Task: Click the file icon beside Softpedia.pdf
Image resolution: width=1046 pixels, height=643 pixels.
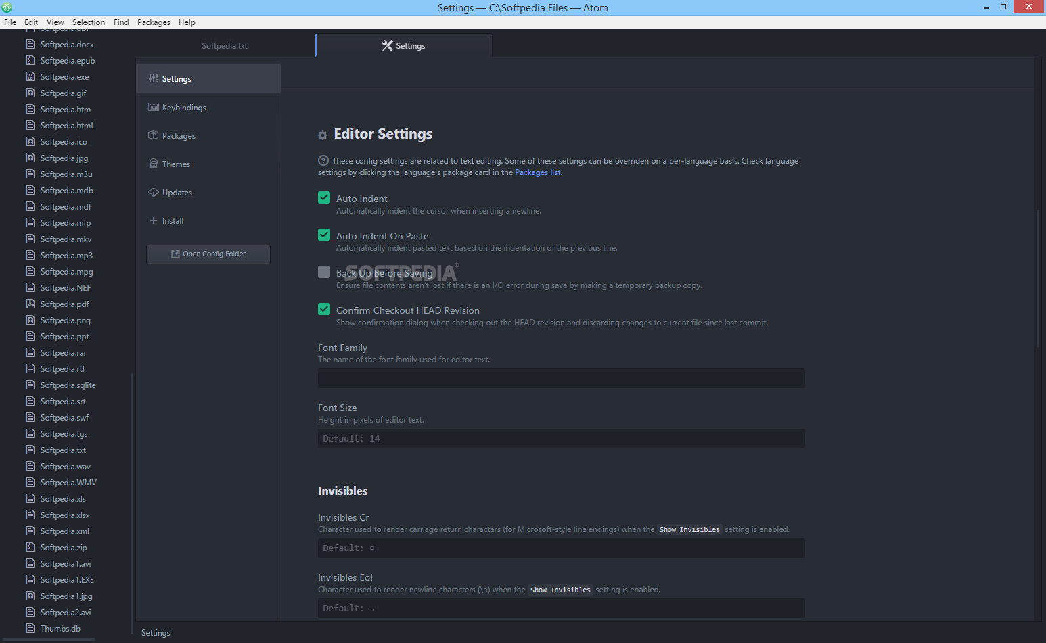Action: (30, 304)
